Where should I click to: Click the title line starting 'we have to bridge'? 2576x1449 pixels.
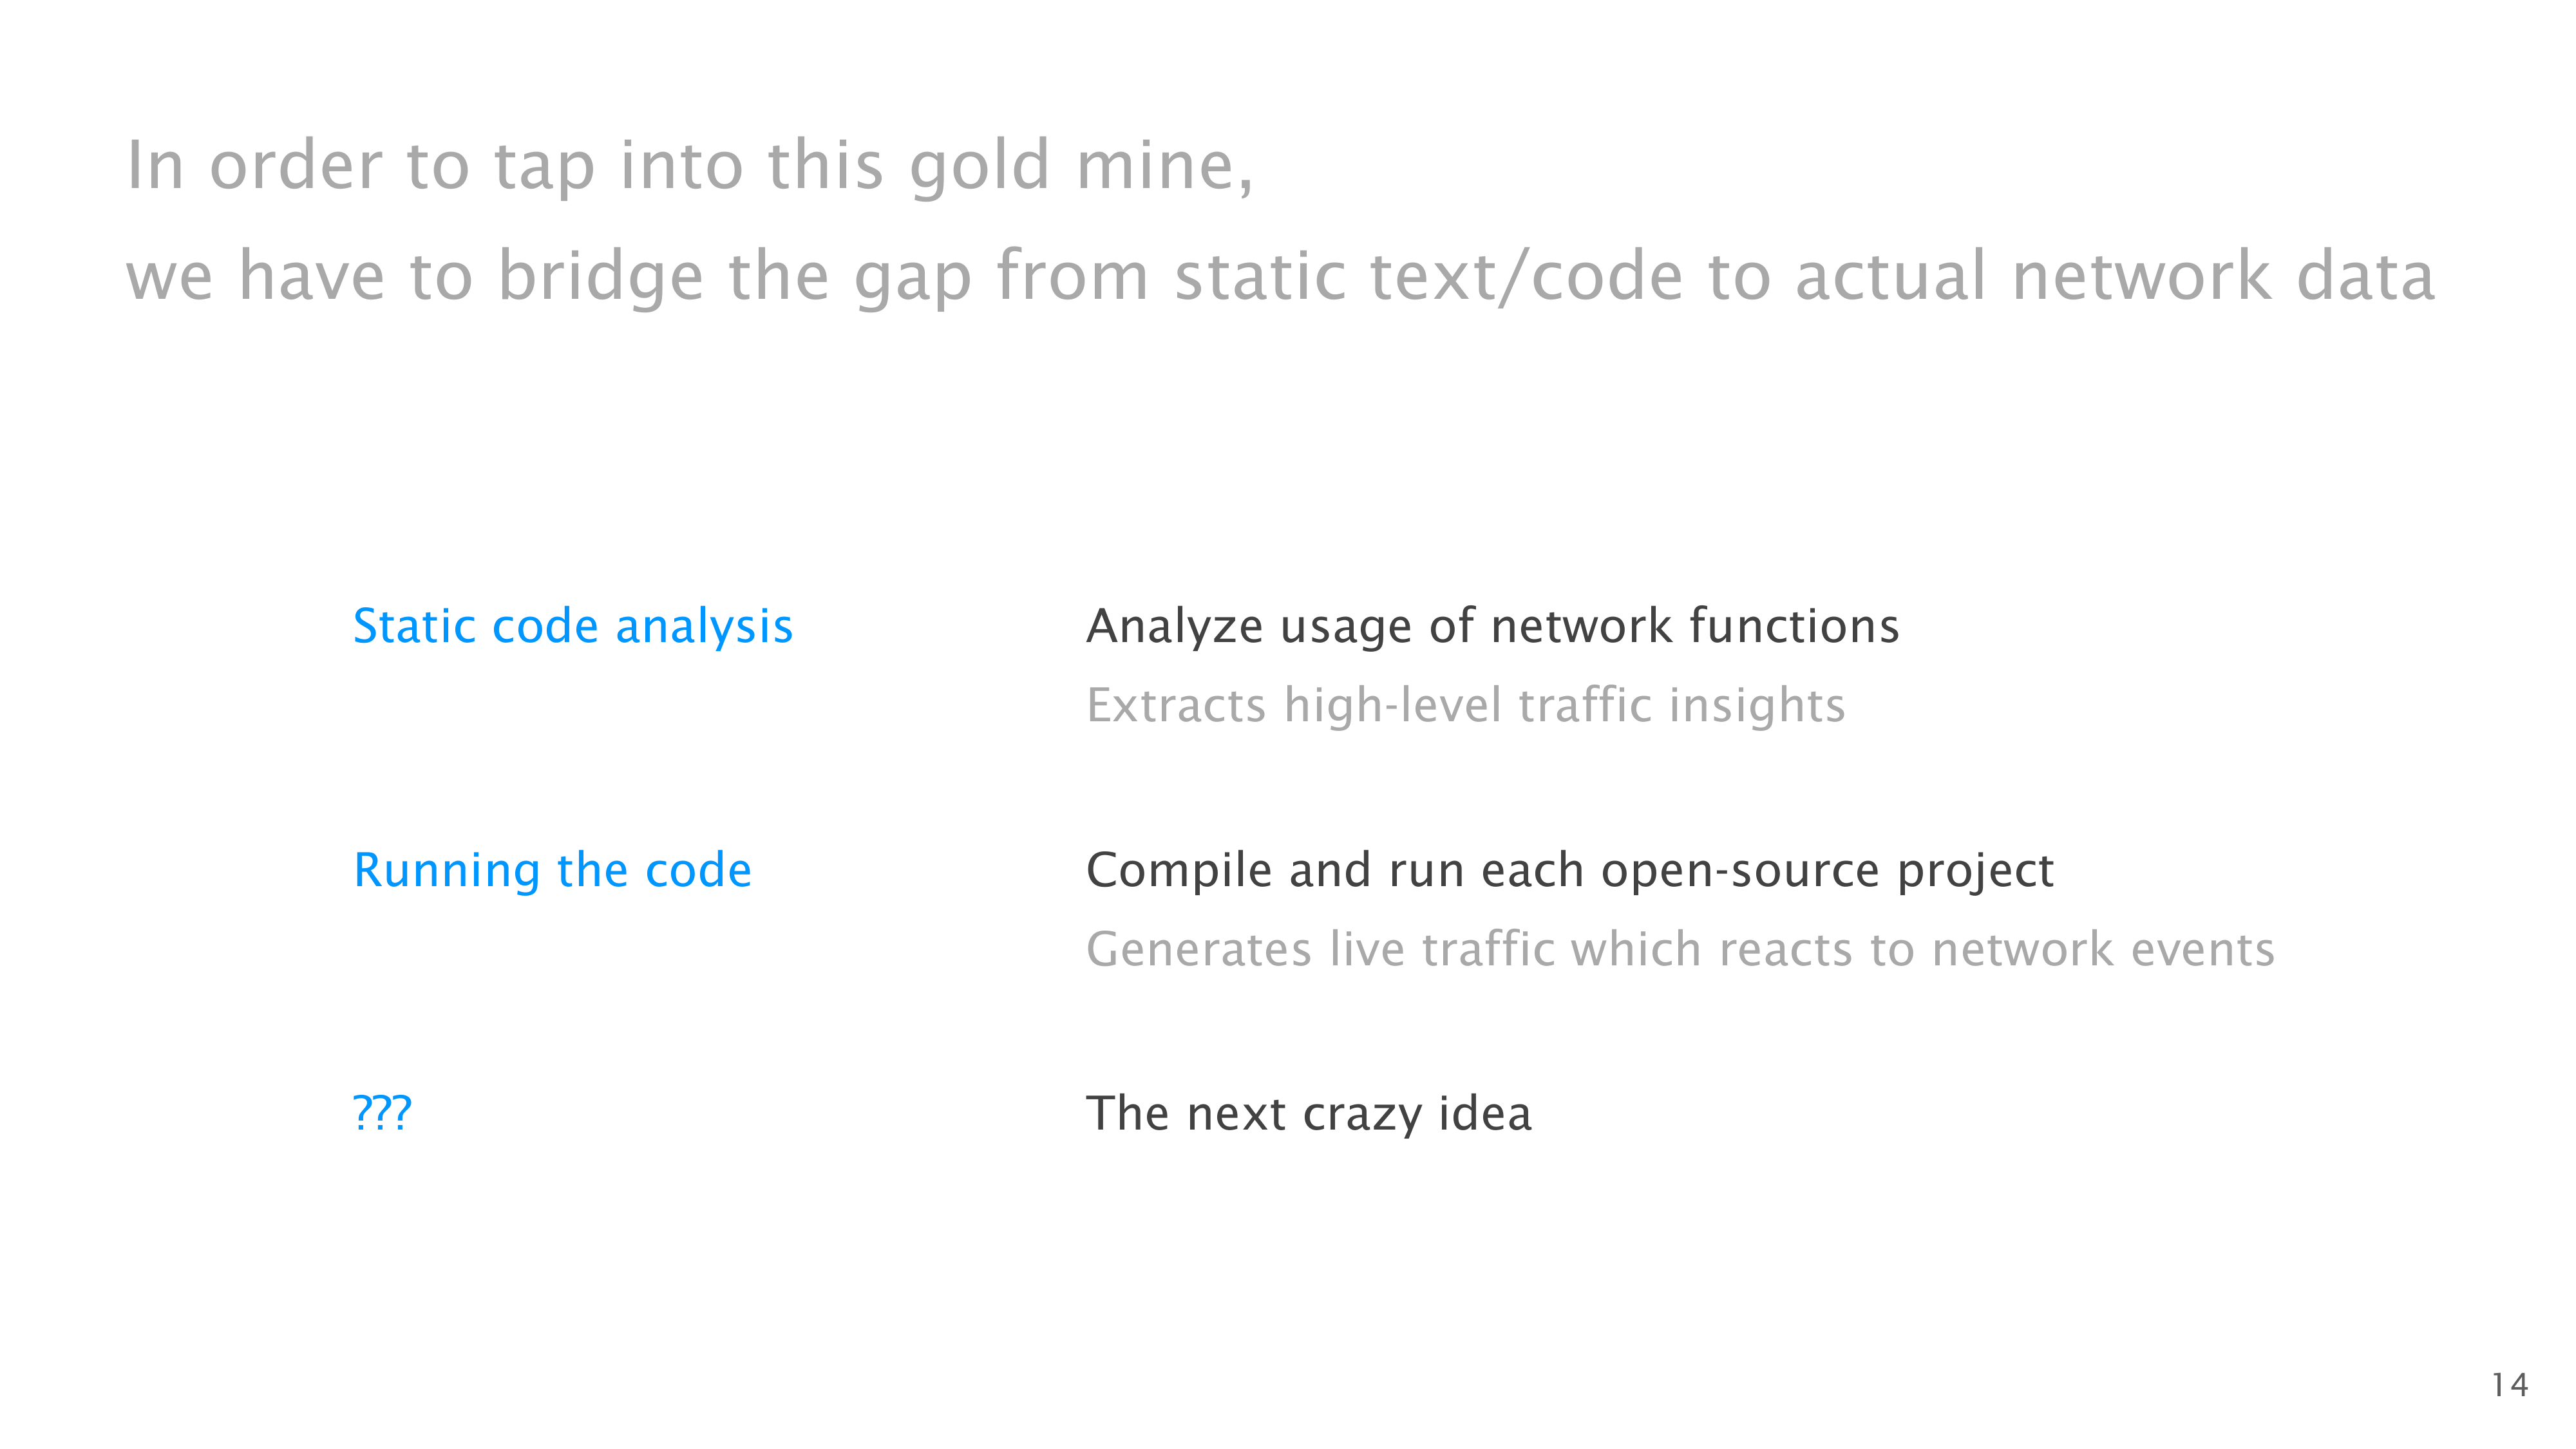tap(1280, 276)
